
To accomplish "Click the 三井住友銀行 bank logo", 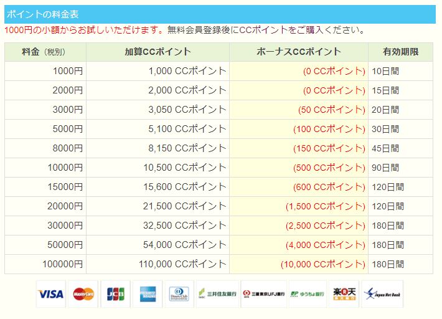I will 217,293.
